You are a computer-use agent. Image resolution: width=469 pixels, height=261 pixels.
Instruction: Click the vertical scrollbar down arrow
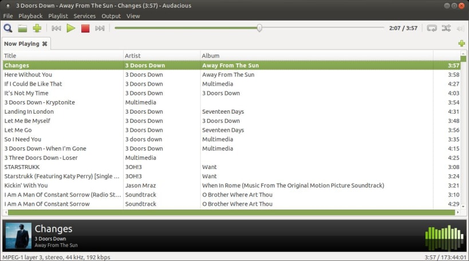click(x=463, y=206)
